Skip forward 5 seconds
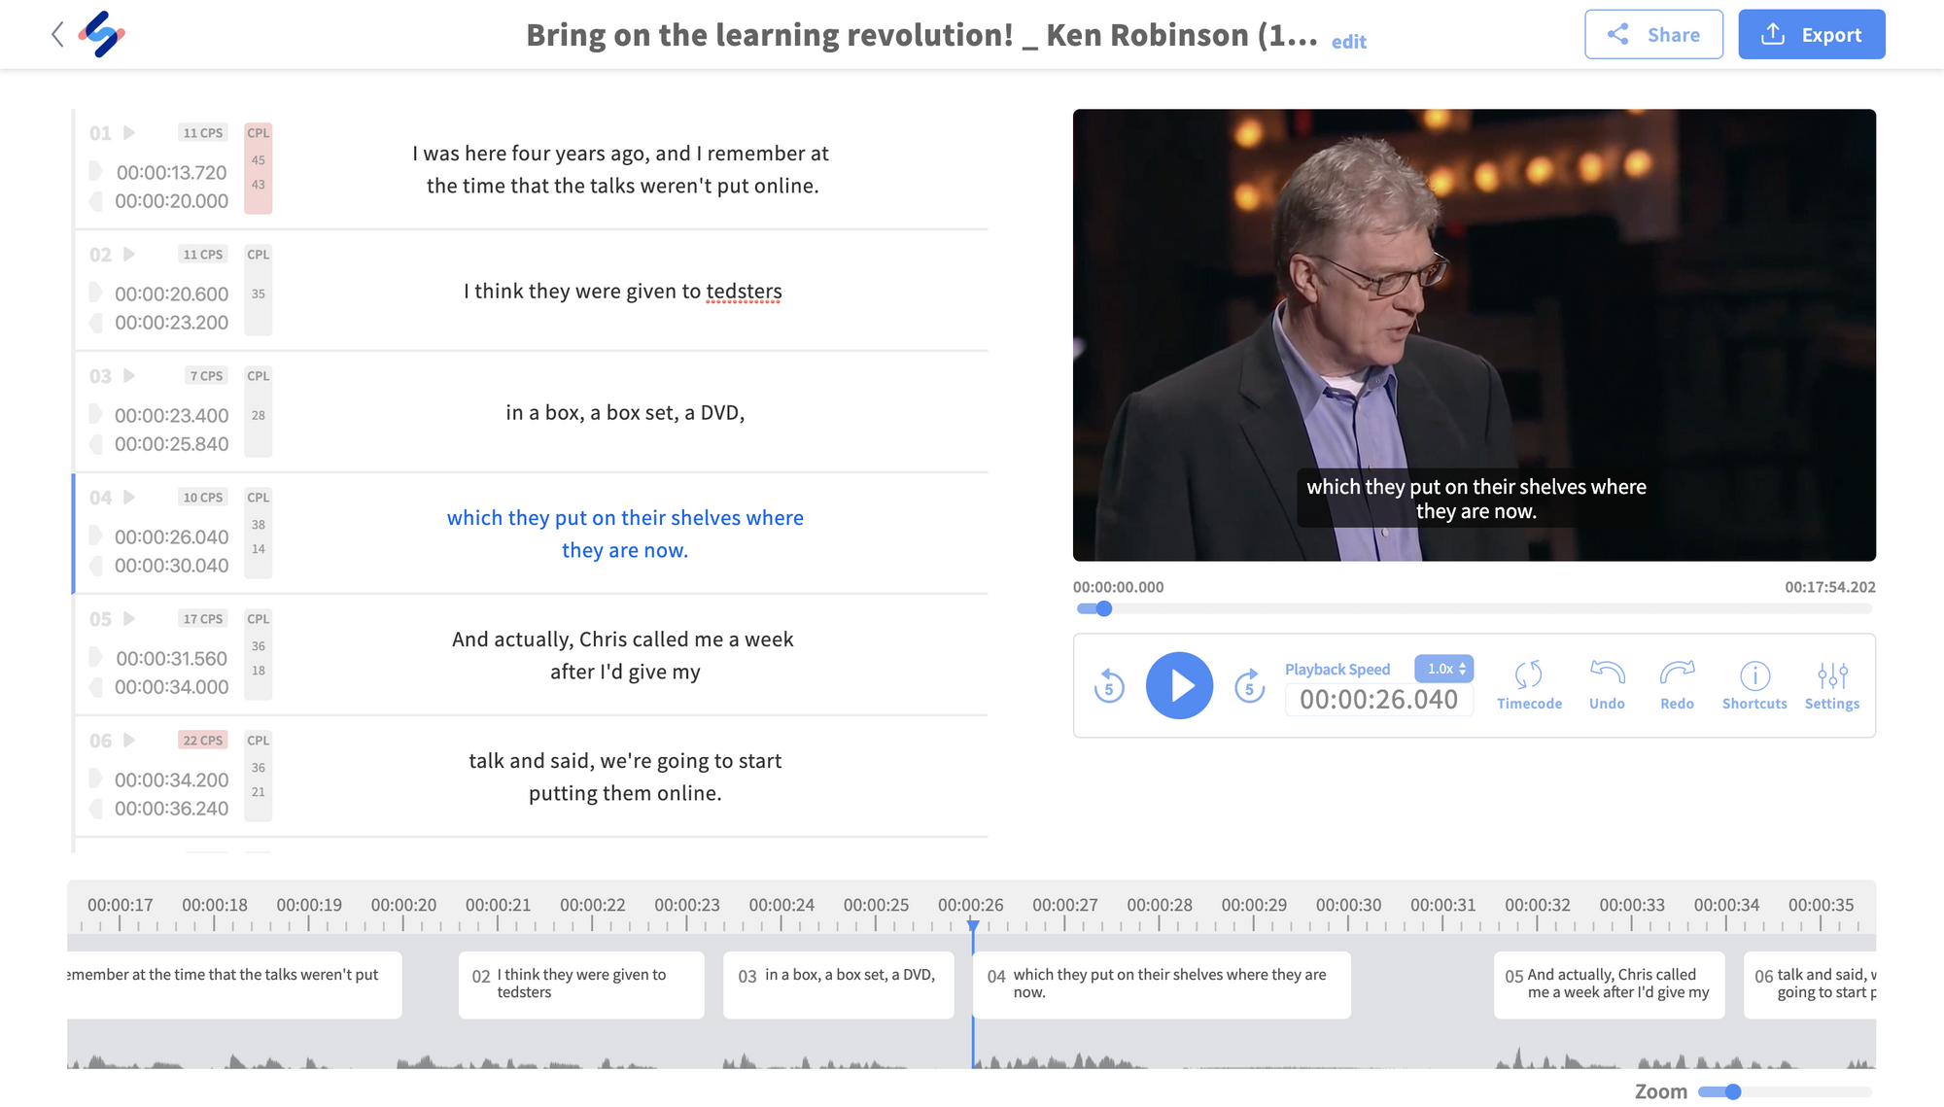 pyautogui.click(x=1249, y=685)
